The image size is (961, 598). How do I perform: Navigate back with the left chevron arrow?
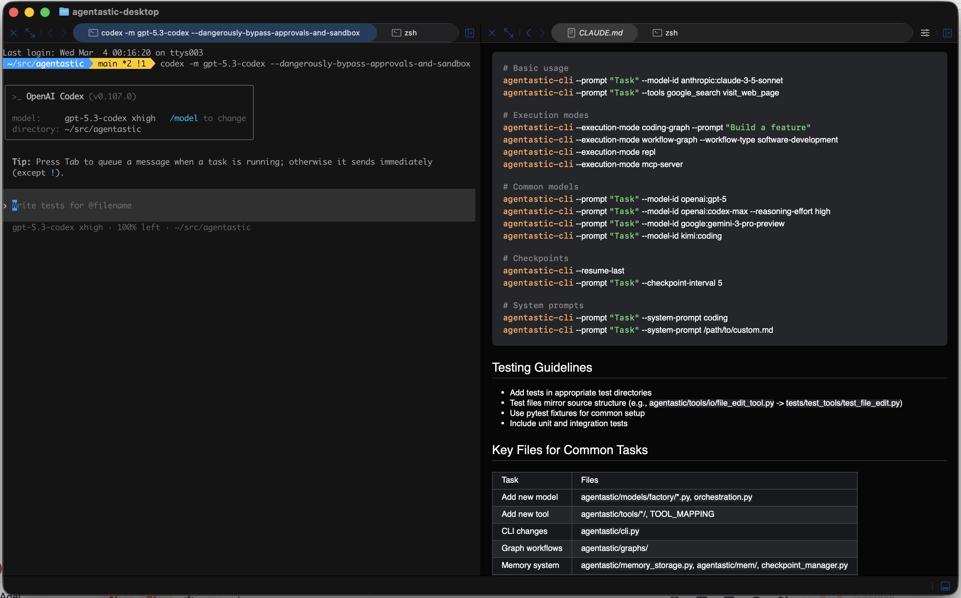(50, 33)
